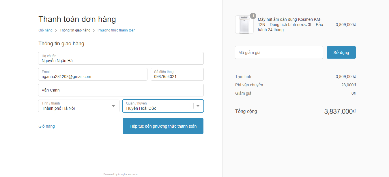Click the humidifier product thumbnail image
Viewport: 389px width, 177px height.
coord(244,25)
